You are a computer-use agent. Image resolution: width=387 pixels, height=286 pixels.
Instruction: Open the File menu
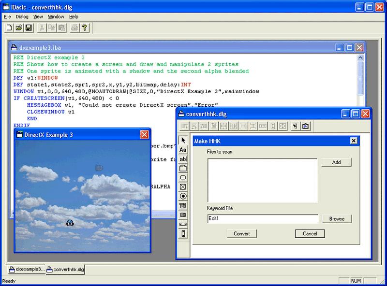coord(6,16)
